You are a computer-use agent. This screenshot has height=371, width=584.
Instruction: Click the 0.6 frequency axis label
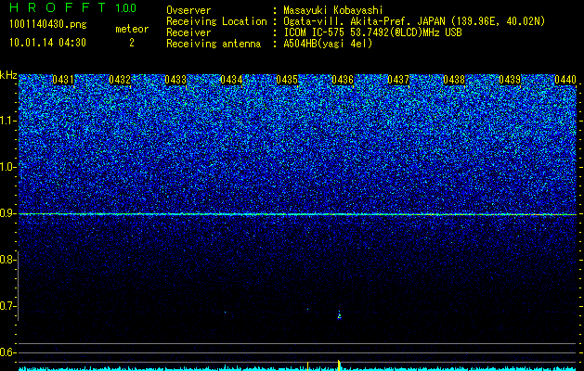8,352
